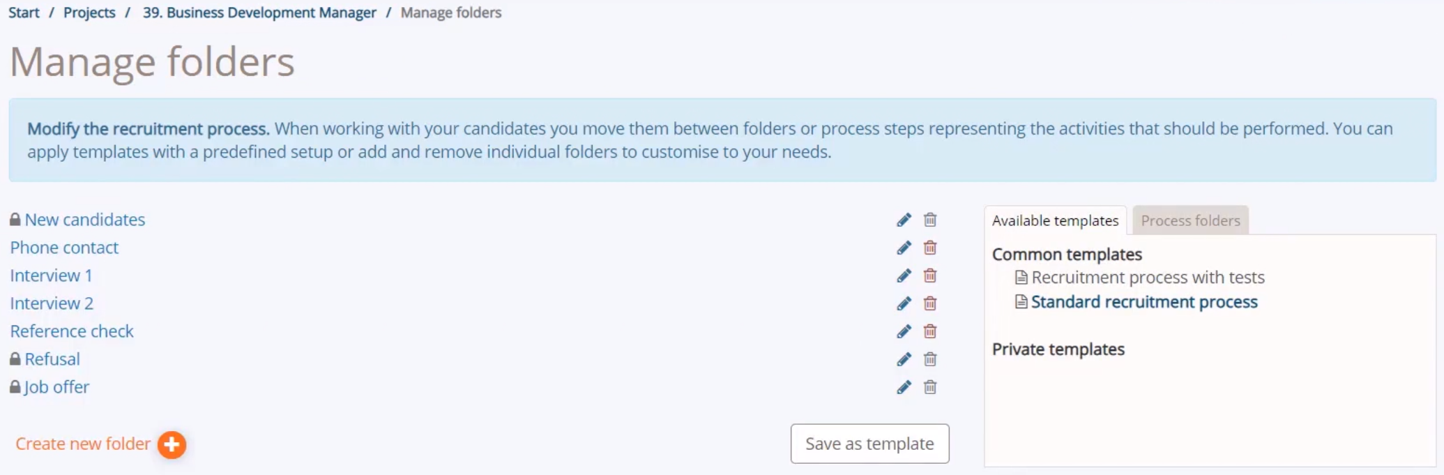Click the pencil icon for Interview 1
The image size is (1444, 475).
click(904, 276)
